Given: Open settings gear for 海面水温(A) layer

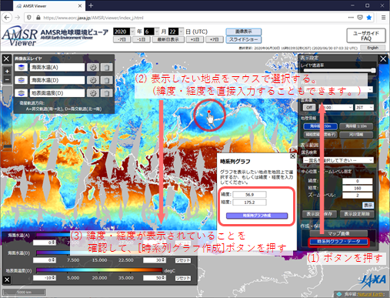Looking at the screenshot, I should click(x=93, y=67).
